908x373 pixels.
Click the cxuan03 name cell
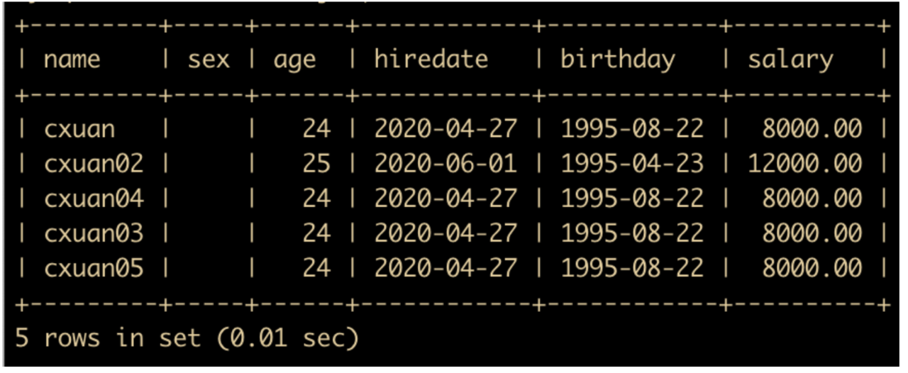(94, 233)
